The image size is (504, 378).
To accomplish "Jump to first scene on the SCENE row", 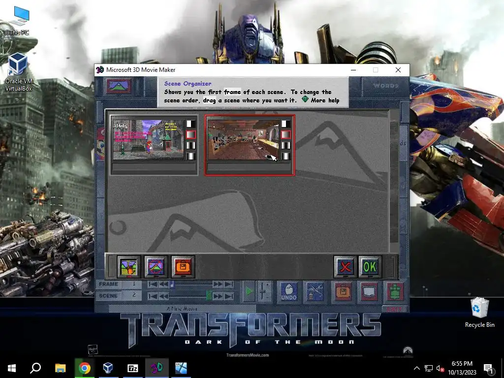I will click(x=153, y=296).
